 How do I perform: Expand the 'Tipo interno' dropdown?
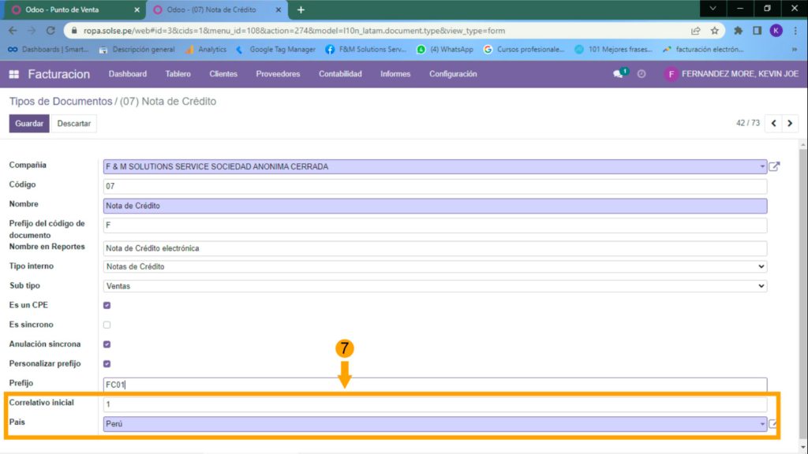[x=435, y=266]
